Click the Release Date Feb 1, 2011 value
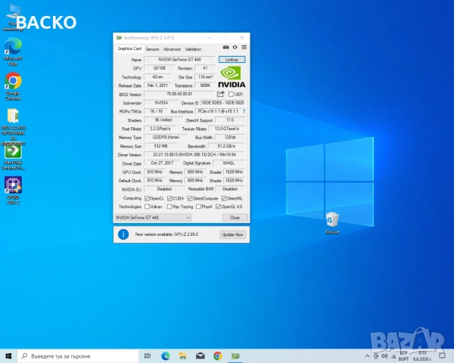 157,85
